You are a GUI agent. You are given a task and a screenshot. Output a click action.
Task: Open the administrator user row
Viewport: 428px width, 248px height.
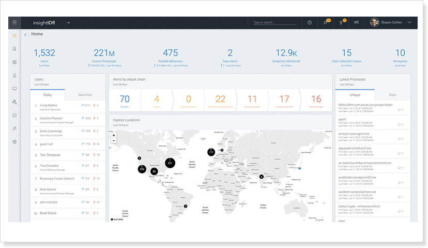pos(68,202)
